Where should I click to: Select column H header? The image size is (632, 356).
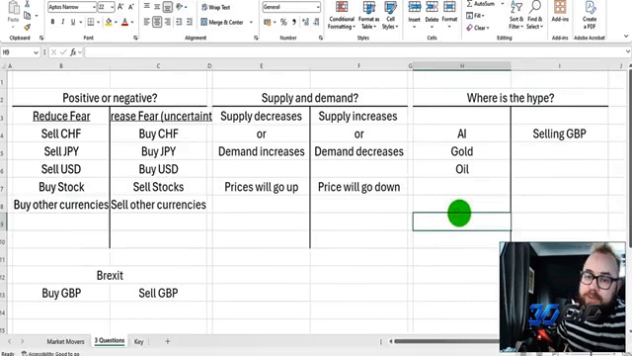tap(462, 66)
